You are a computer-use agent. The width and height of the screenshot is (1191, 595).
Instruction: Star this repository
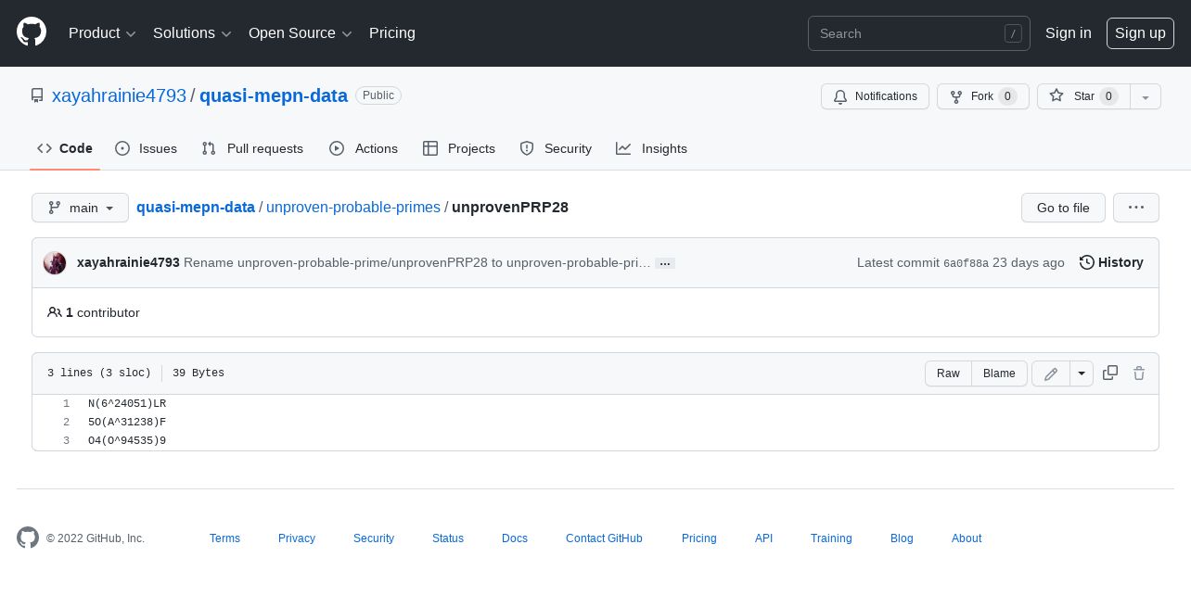[1083, 96]
